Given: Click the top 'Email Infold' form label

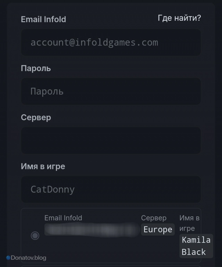Looking at the screenshot, I should (43, 19).
